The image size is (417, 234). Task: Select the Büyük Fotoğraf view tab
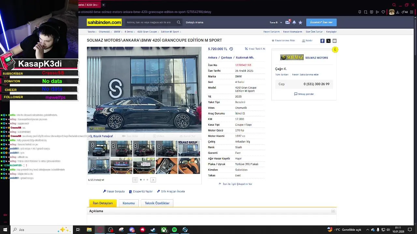click(101, 136)
